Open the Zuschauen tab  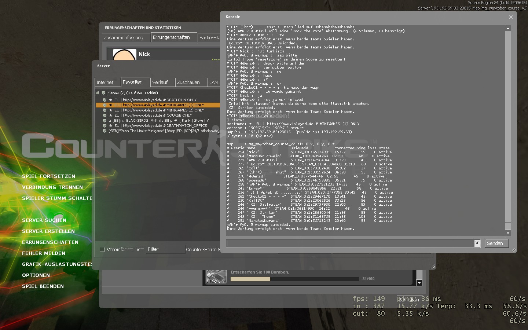tap(191, 82)
